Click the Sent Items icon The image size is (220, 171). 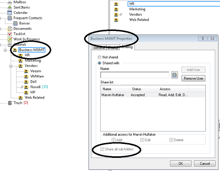pyautogui.click(x=10, y=7)
